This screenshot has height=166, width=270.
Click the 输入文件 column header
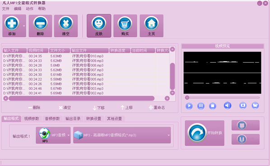pos(14,51)
